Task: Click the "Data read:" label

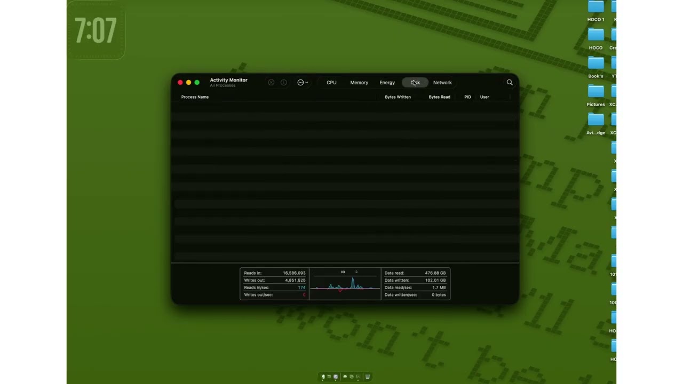Action: point(394,273)
